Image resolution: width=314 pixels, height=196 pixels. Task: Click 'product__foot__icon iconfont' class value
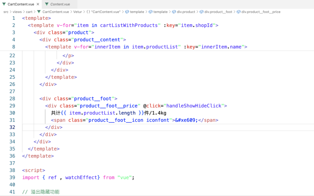click(x=129, y=120)
